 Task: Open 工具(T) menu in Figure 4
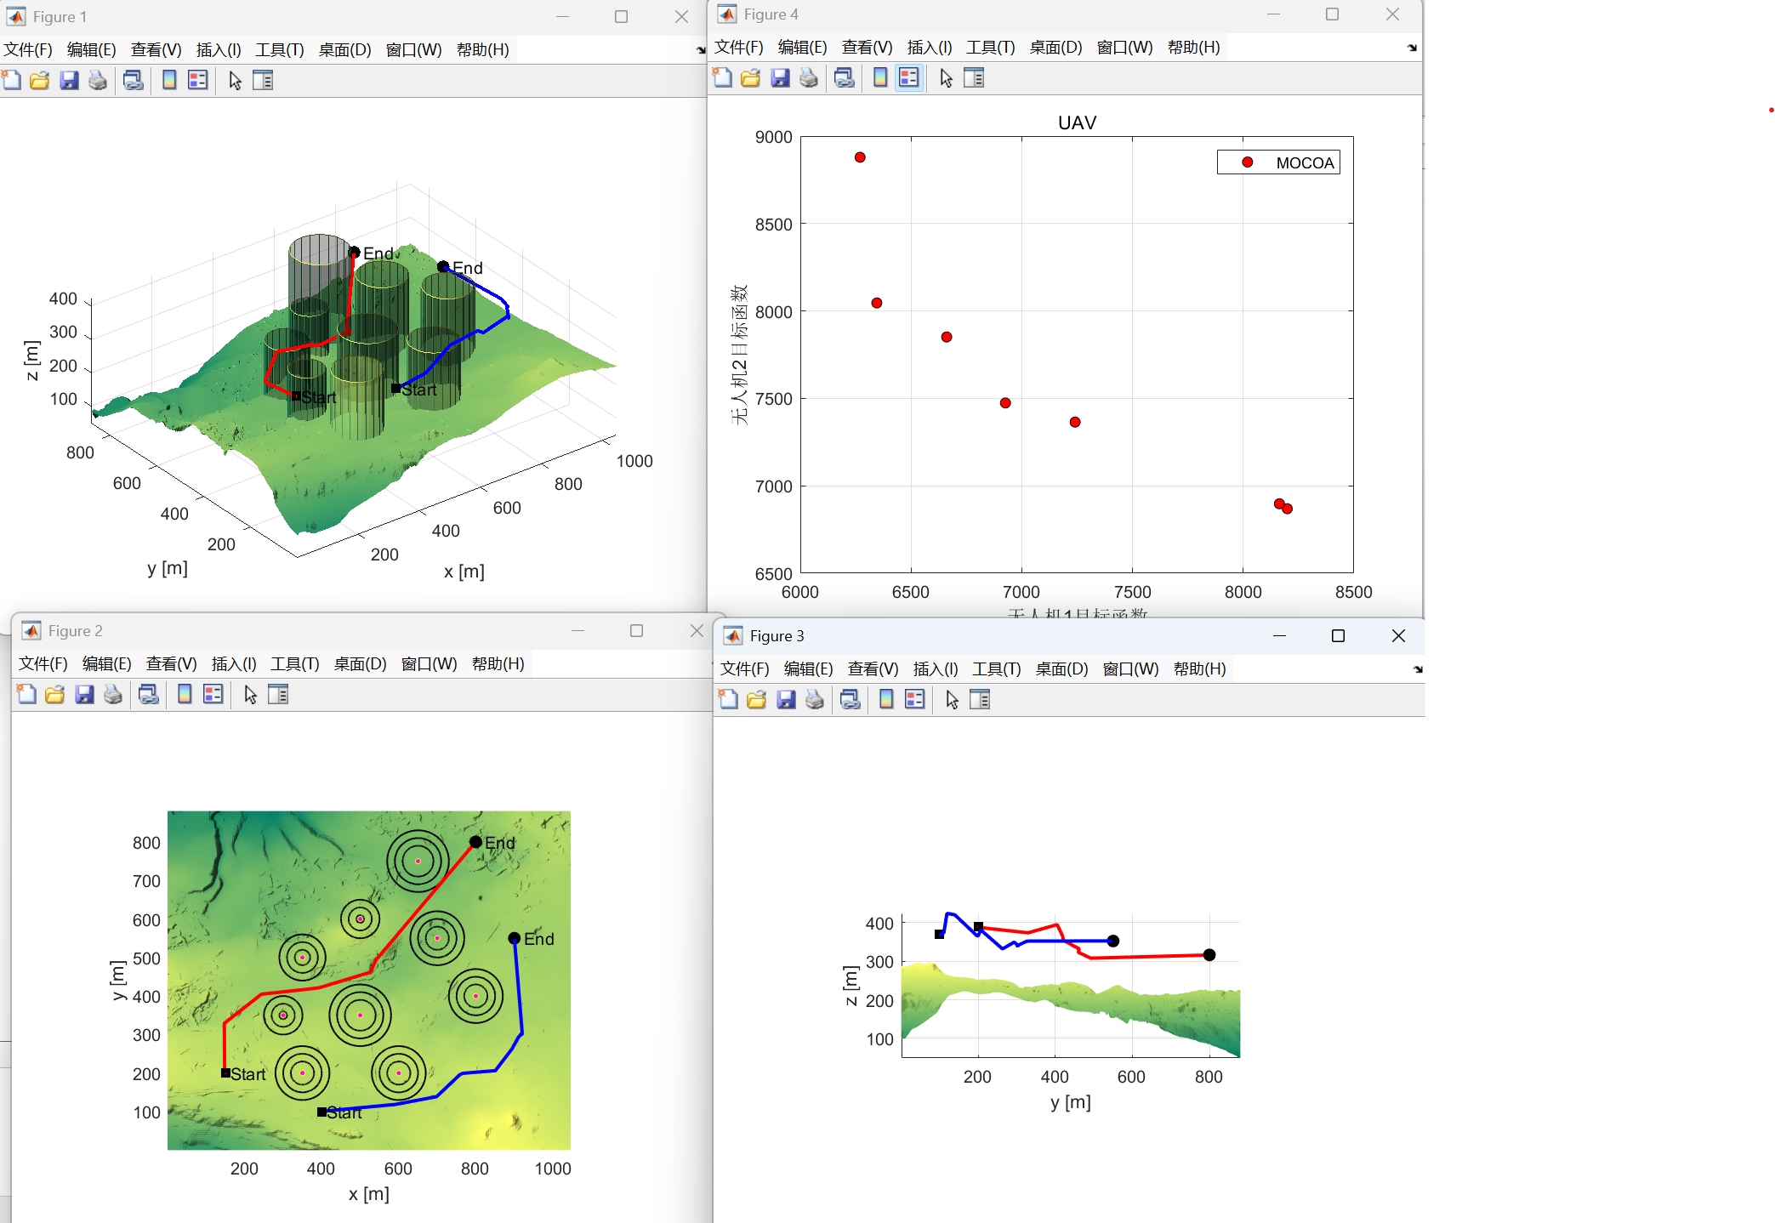pyautogui.click(x=990, y=47)
